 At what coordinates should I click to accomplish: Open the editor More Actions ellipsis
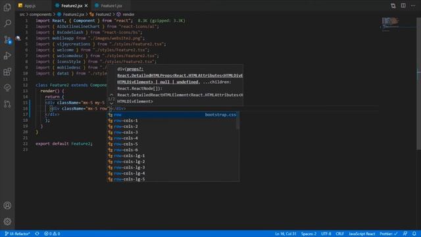point(413,6)
